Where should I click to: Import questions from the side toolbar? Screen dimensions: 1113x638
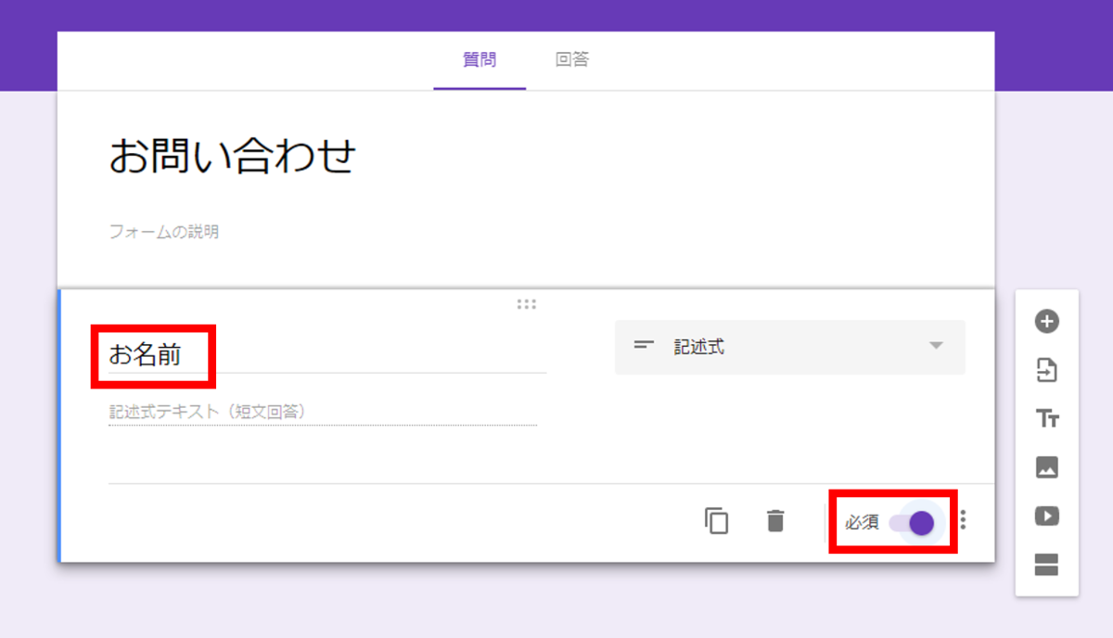coord(1047,371)
